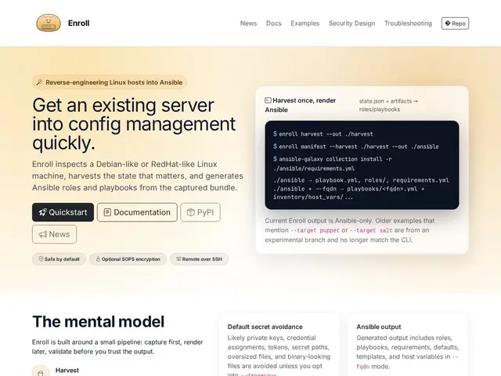Image resolution: width=501 pixels, height=376 pixels.
Task: Click the enroll manifest --harvest command line
Action: (356, 146)
